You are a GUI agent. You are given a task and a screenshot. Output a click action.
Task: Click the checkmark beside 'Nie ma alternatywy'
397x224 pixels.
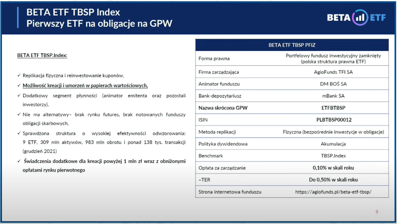19,114
